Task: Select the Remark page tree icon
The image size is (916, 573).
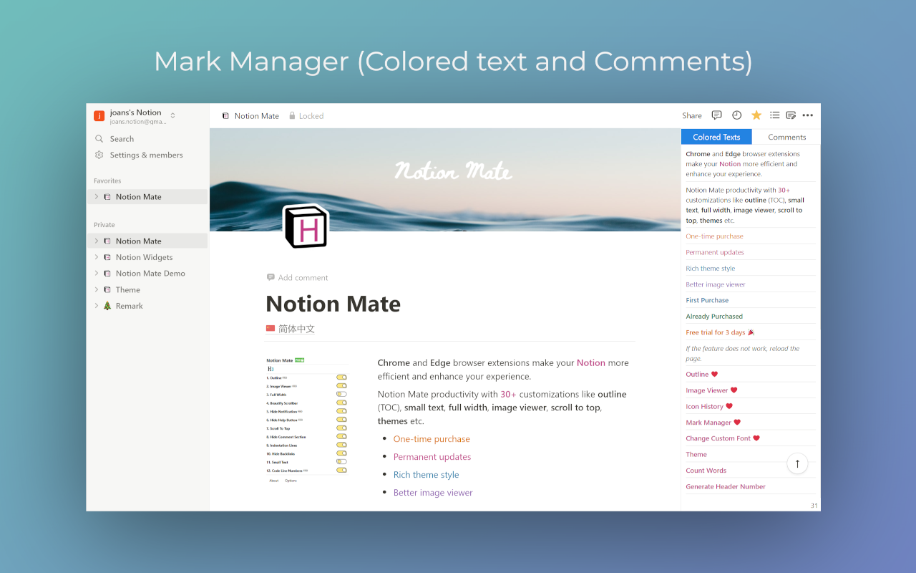Action: 109,305
